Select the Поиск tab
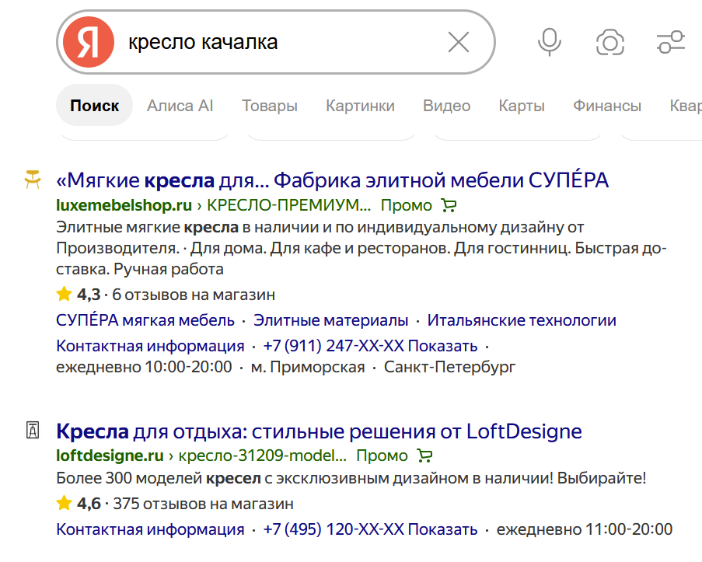702x562 pixels. 95,105
